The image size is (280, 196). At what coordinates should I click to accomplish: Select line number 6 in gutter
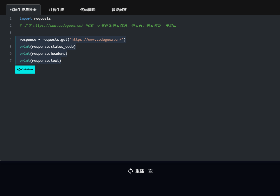(11, 53)
